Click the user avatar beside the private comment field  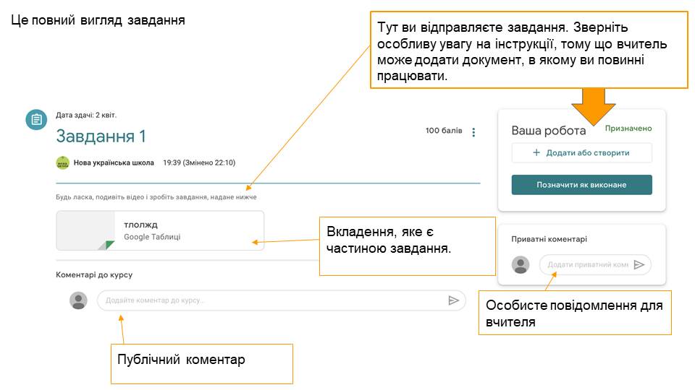521,265
